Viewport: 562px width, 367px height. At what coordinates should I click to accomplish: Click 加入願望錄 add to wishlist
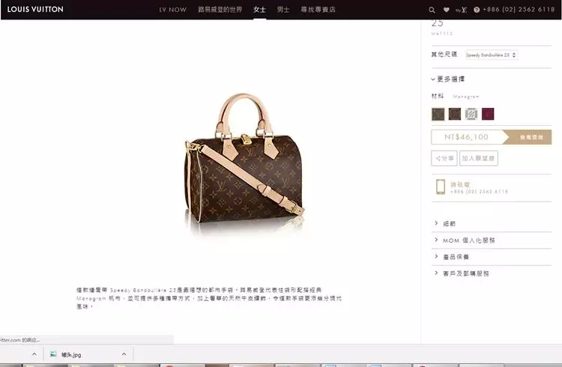coord(479,159)
